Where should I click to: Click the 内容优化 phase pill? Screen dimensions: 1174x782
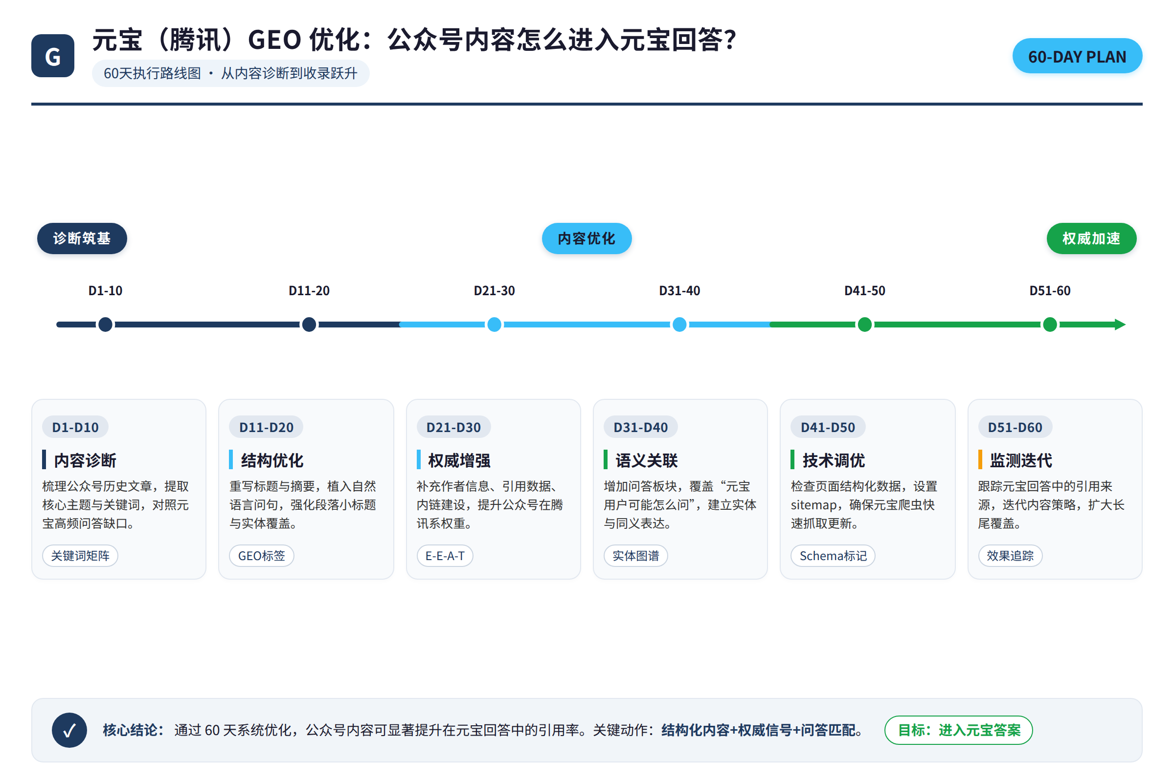point(587,239)
